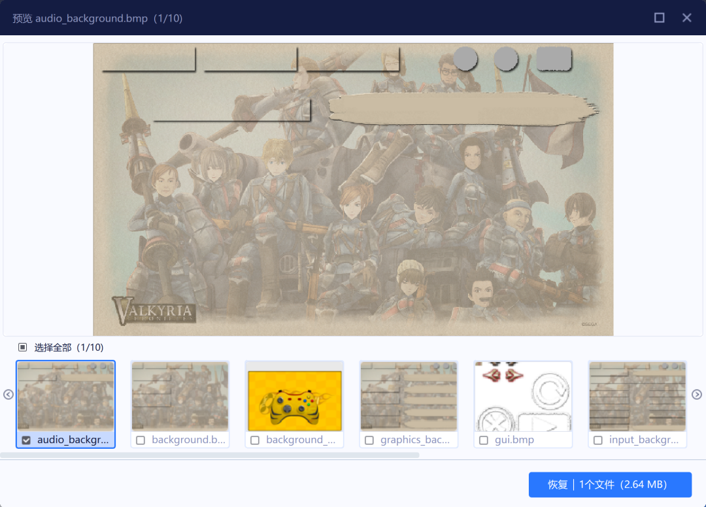Preview the background.b... thumbnail
706x507 pixels.
(180, 397)
